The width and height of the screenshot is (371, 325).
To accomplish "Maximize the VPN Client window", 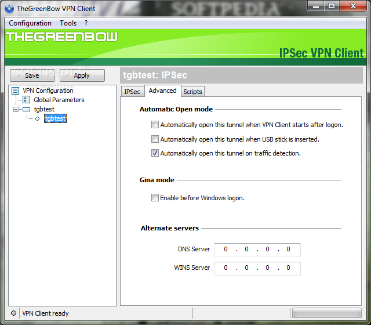I will tap(332, 6).
